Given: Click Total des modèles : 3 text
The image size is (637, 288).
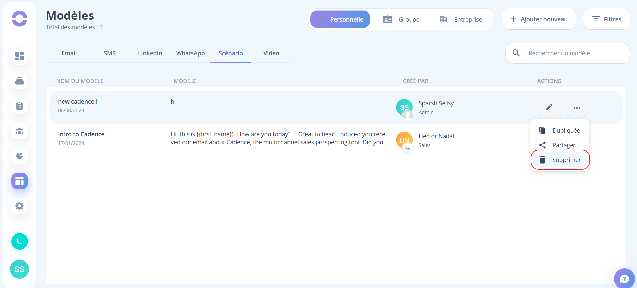Looking at the screenshot, I should [74, 27].
